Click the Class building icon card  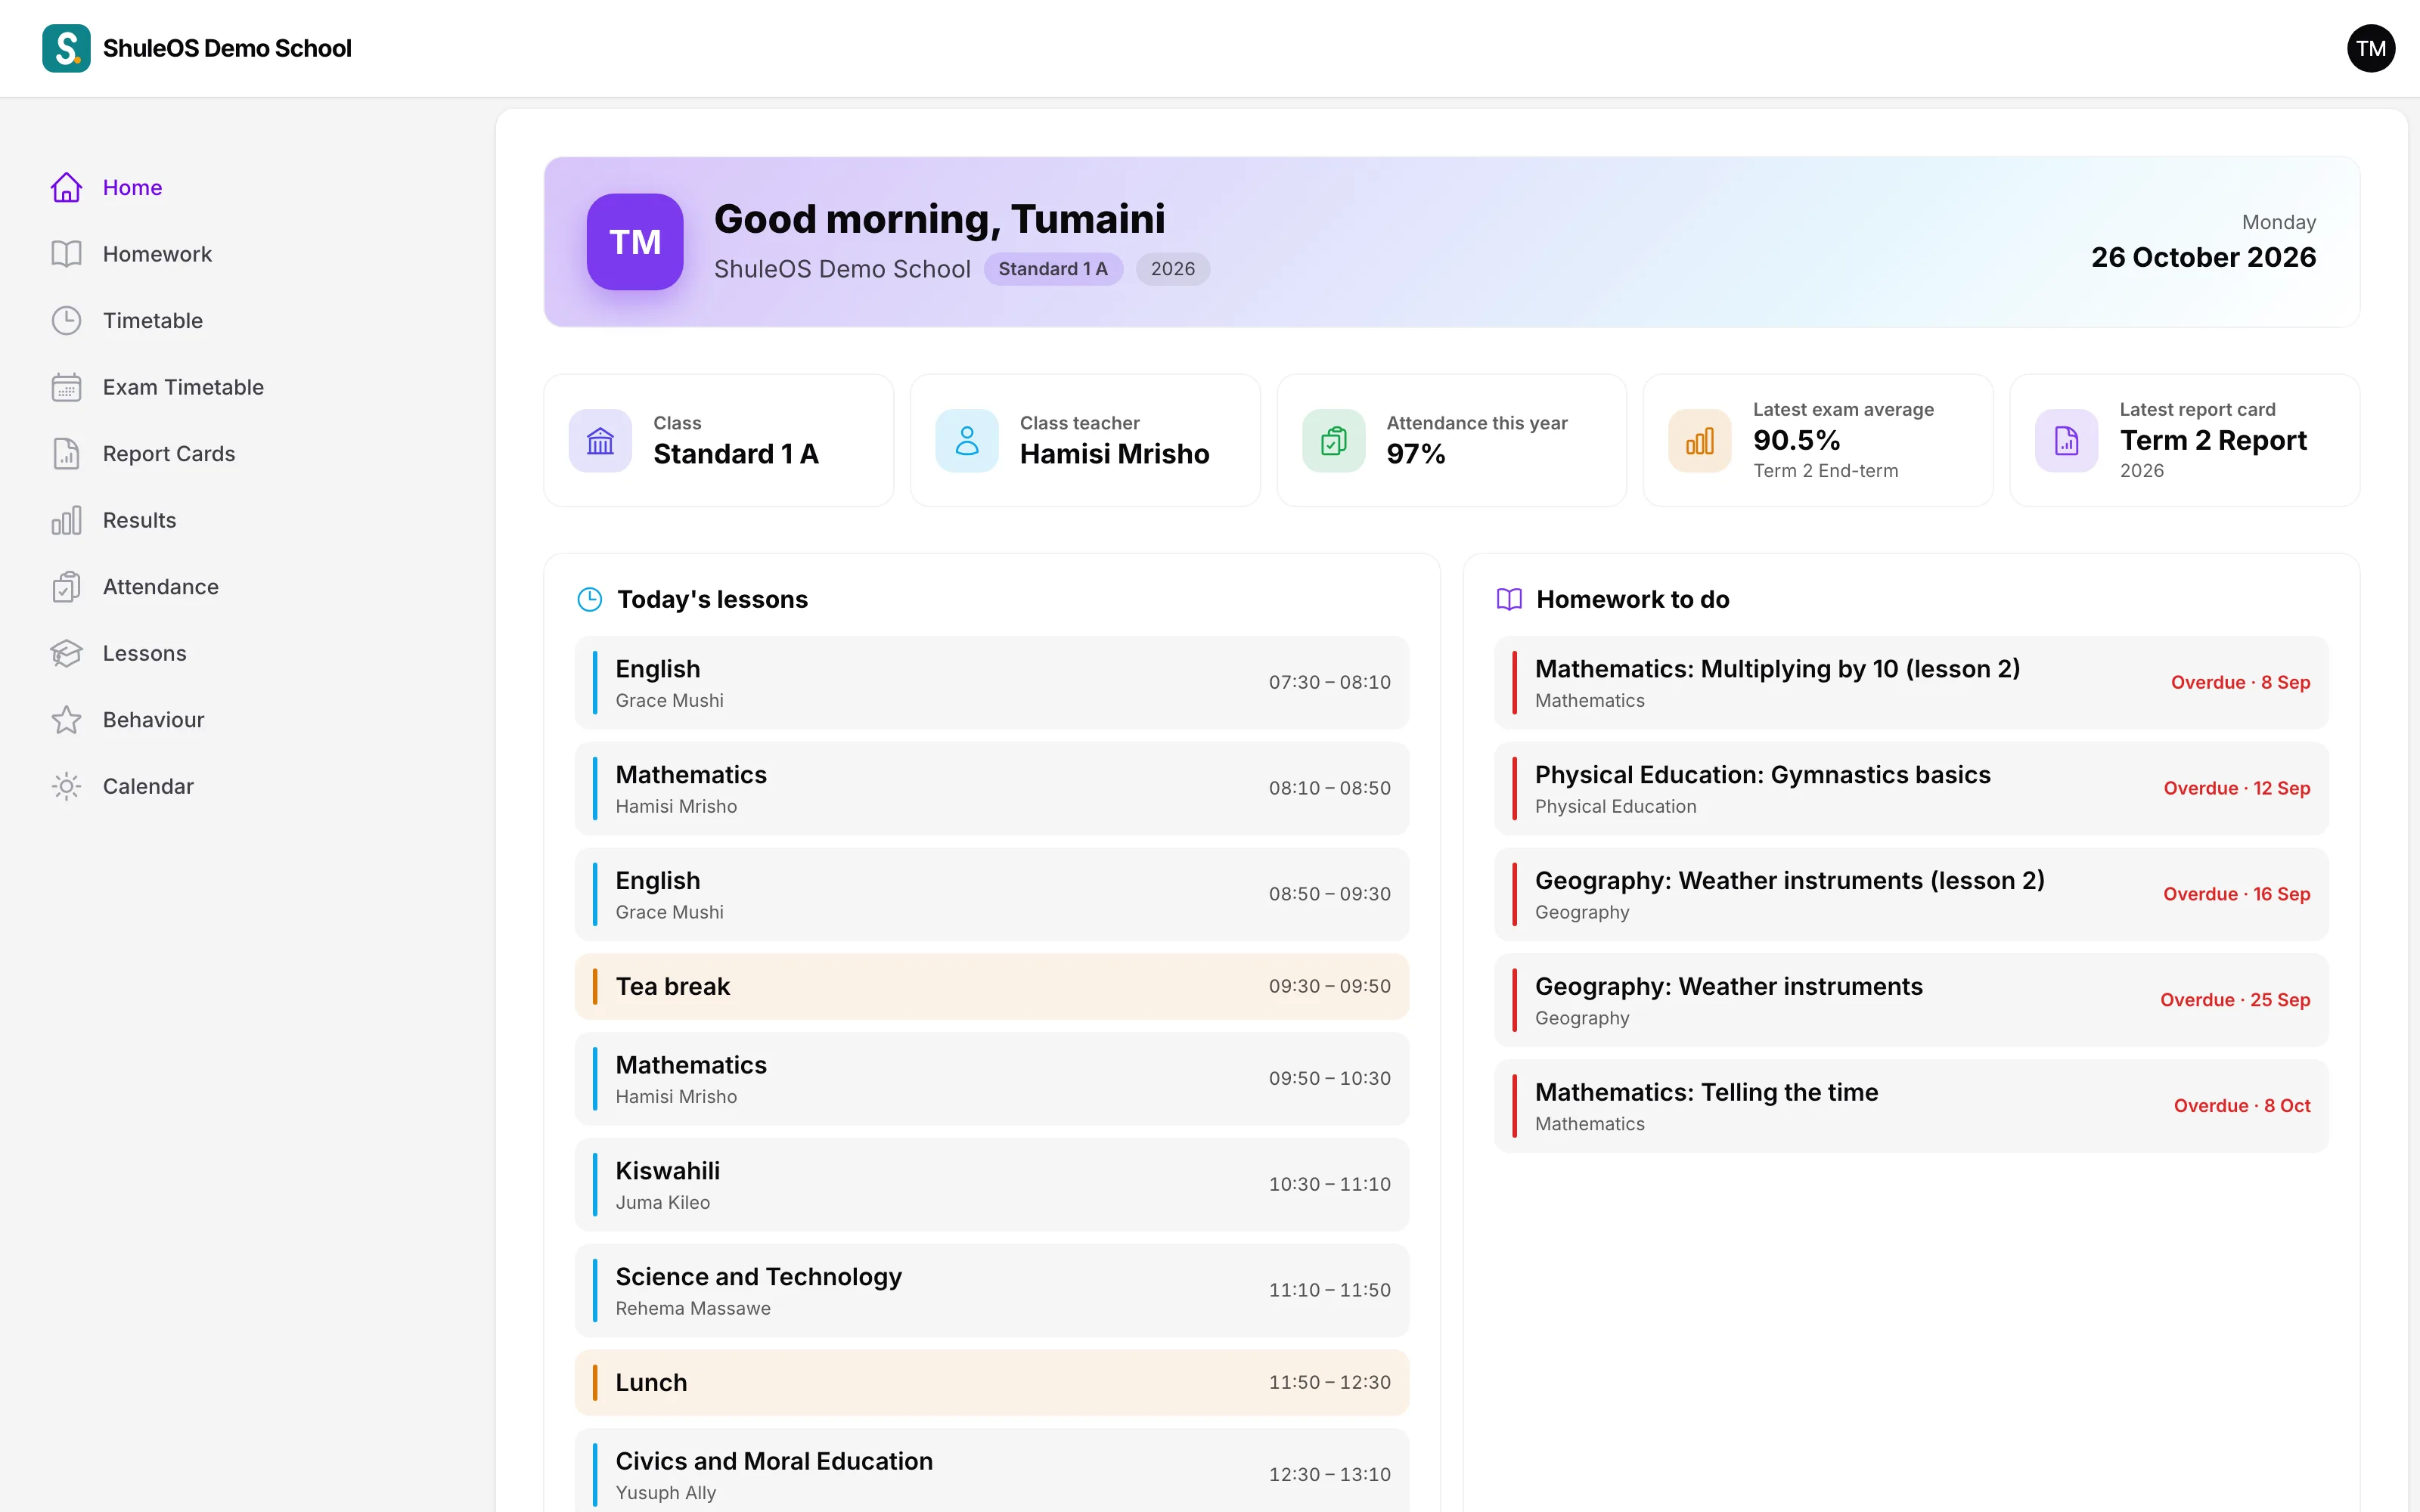(x=600, y=440)
